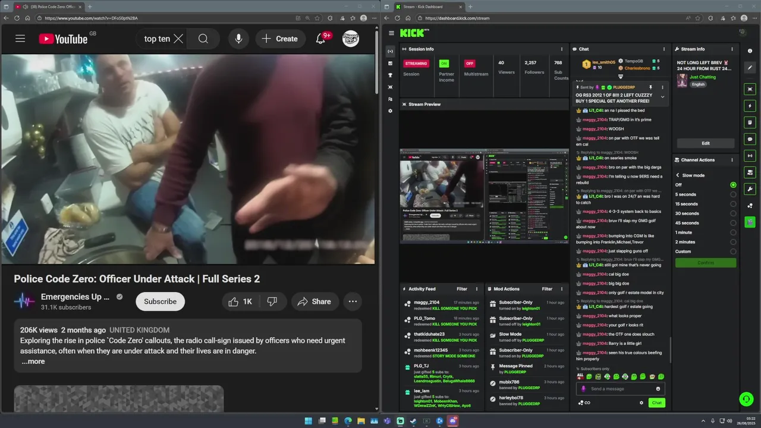Clear the YouTube search box text
This screenshot has height=428, width=761.
[178, 39]
